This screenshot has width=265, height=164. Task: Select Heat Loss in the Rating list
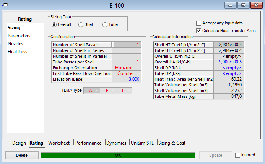click(18, 52)
